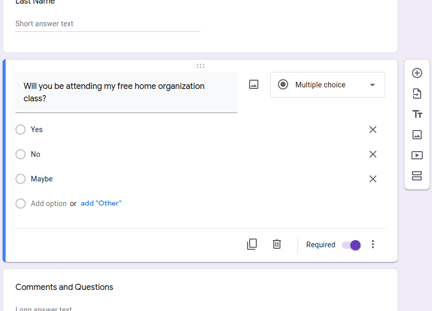Delete this question with the trash icon
Screen dimensions: 432x311
(x=277, y=244)
